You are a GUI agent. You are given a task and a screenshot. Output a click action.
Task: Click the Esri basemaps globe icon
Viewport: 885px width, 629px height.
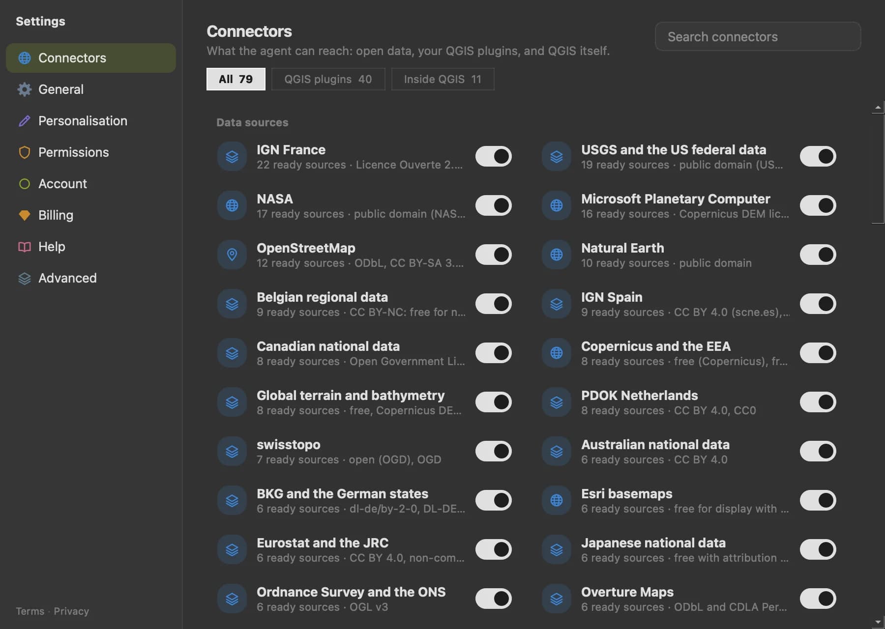coord(557,500)
